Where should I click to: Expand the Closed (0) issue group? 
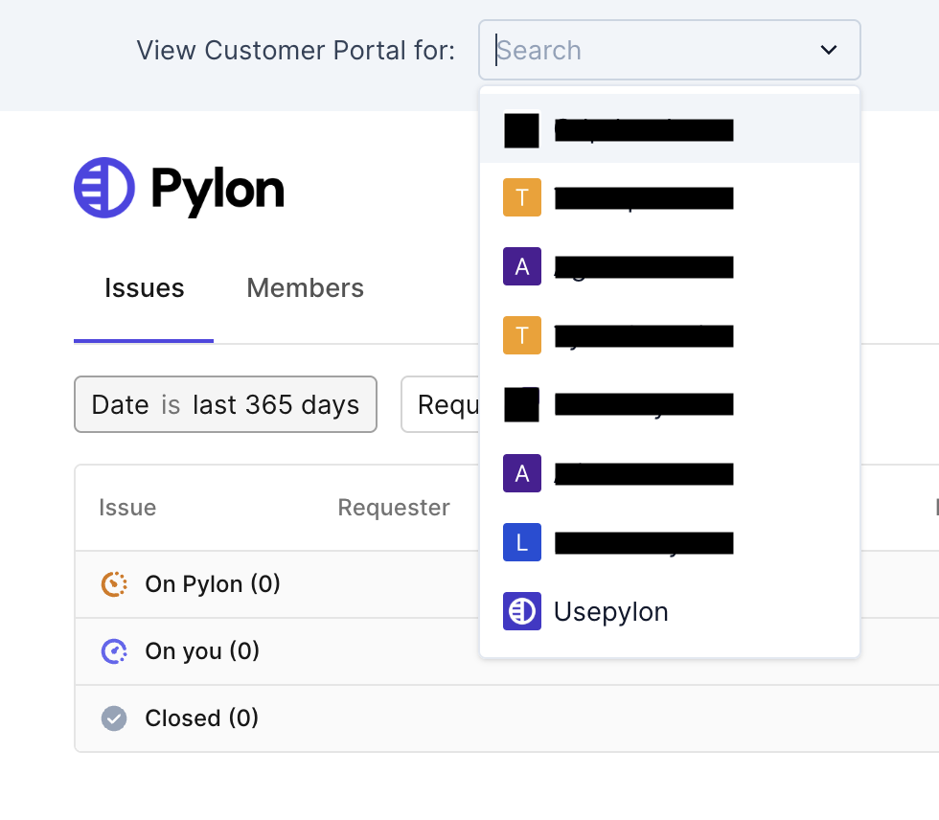(x=201, y=718)
